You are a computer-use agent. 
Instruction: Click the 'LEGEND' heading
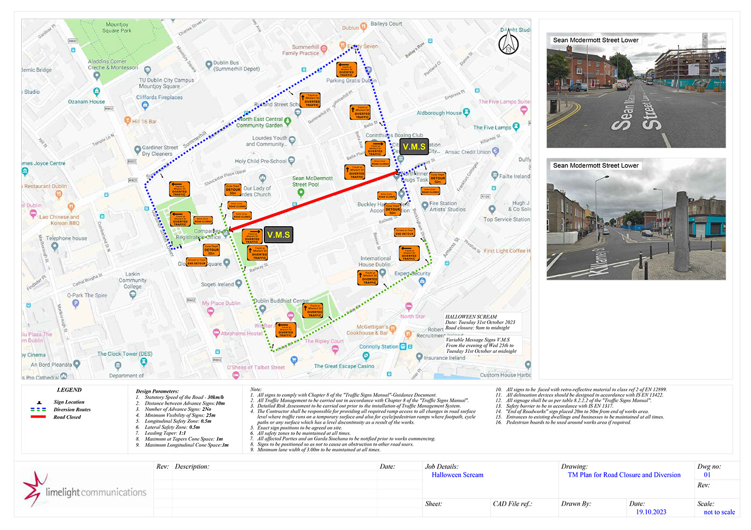[x=69, y=390]
